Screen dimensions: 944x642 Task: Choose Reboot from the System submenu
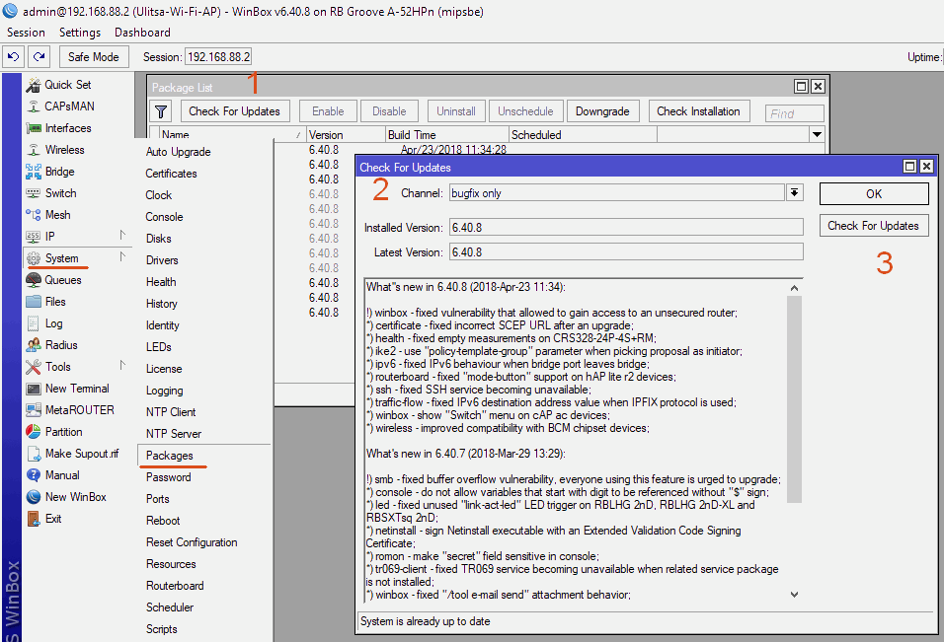[x=163, y=521]
